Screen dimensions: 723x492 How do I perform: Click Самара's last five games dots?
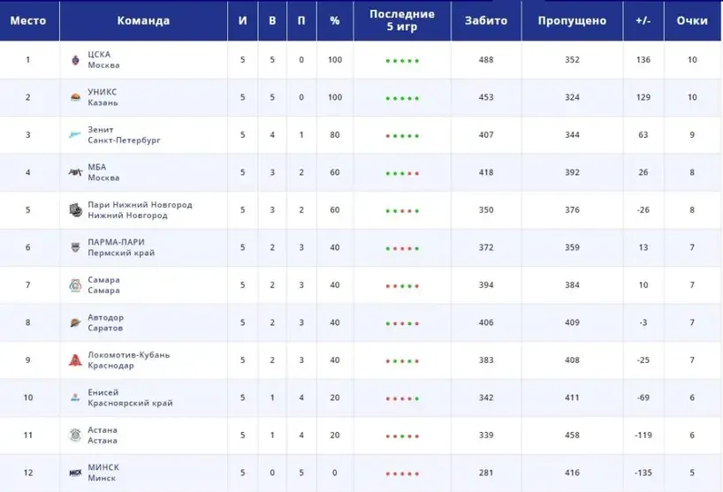click(402, 286)
